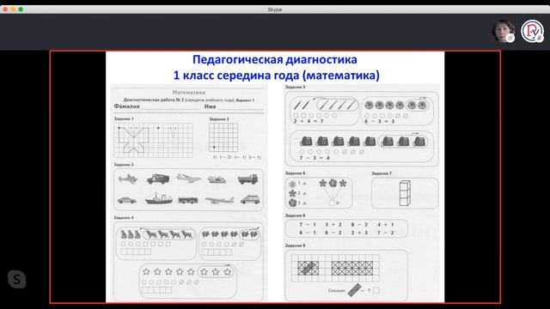The width and height of the screenshot is (550, 309).
Task: Click the slide title 'Педагогическая диагностика'
Action: click(275, 59)
